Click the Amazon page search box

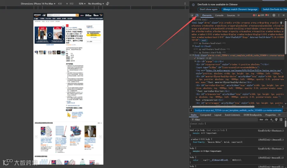tap(64, 15)
